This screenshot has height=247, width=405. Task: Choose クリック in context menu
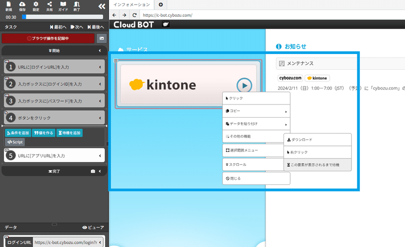click(x=256, y=98)
